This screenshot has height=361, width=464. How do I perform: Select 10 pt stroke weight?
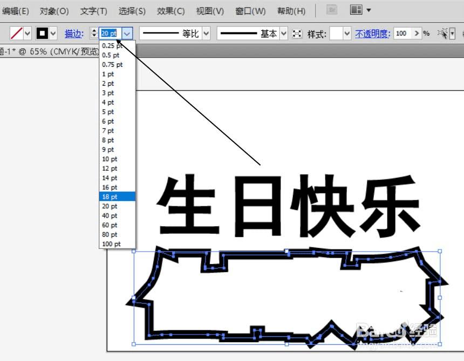pos(117,159)
